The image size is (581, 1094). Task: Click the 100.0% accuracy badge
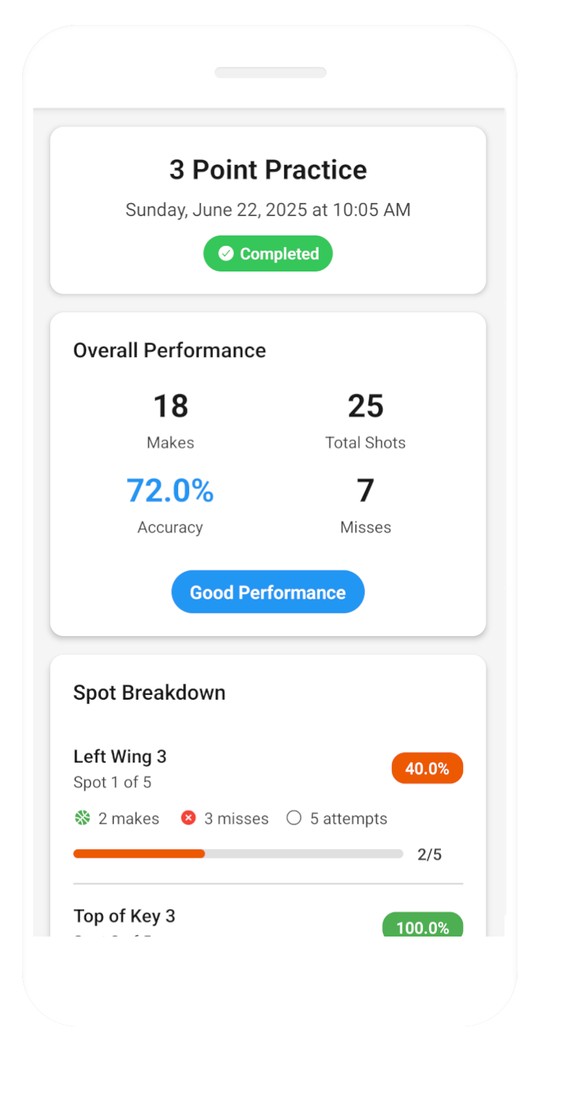[422, 926]
